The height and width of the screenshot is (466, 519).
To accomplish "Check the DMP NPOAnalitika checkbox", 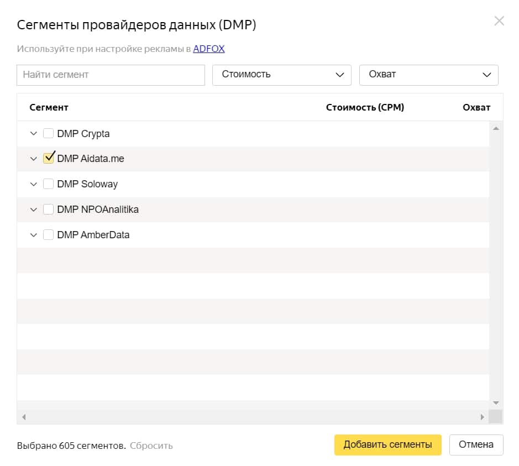I will [x=48, y=210].
